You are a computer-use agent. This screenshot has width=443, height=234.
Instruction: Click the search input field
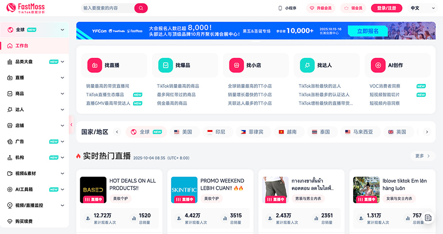pyautogui.click(x=108, y=8)
